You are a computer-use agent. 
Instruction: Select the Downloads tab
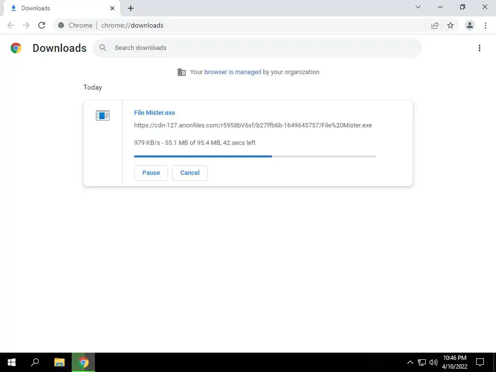coord(62,8)
